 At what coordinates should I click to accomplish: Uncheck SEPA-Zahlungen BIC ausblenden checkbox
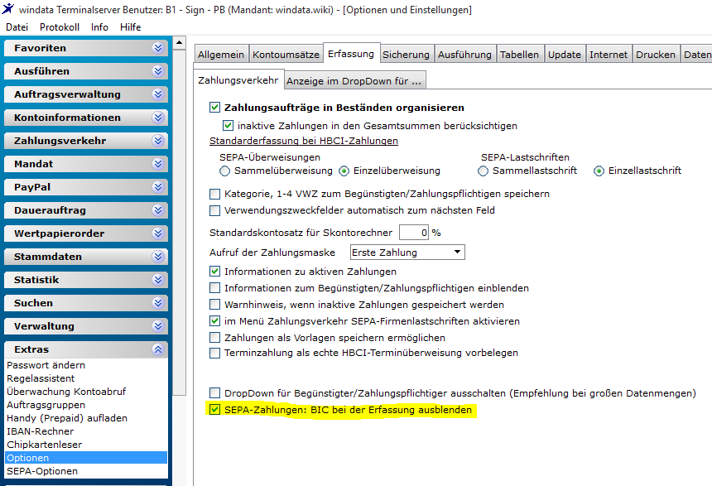click(214, 409)
